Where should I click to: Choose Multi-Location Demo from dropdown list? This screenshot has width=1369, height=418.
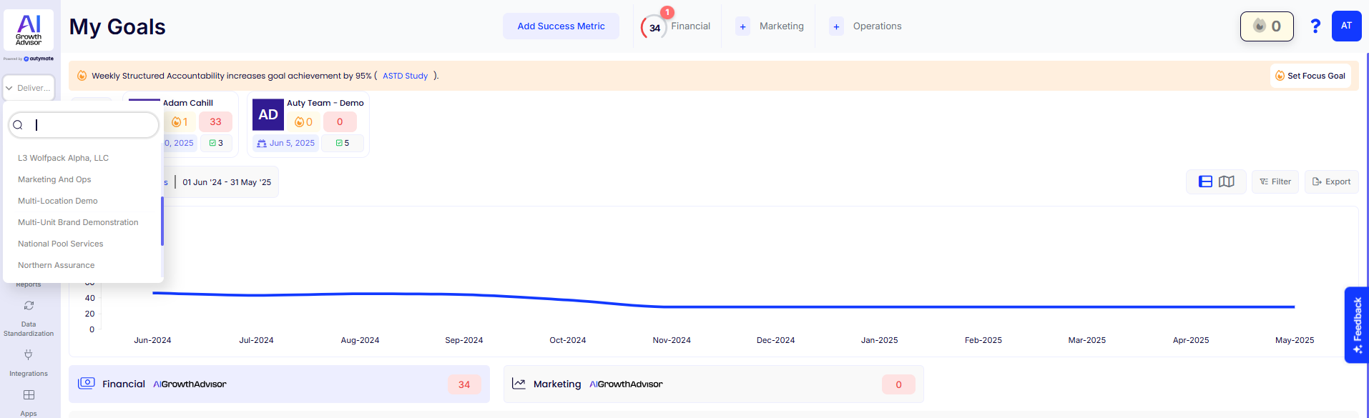coord(57,201)
